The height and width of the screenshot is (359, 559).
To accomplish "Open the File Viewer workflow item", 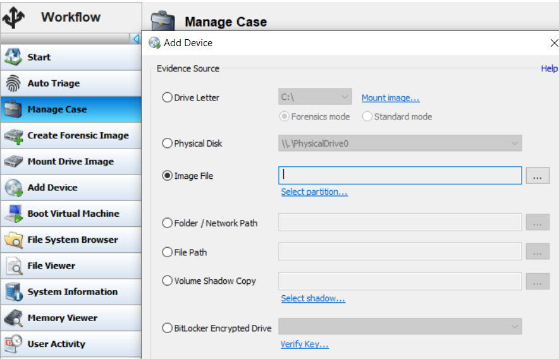I will (x=71, y=265).
